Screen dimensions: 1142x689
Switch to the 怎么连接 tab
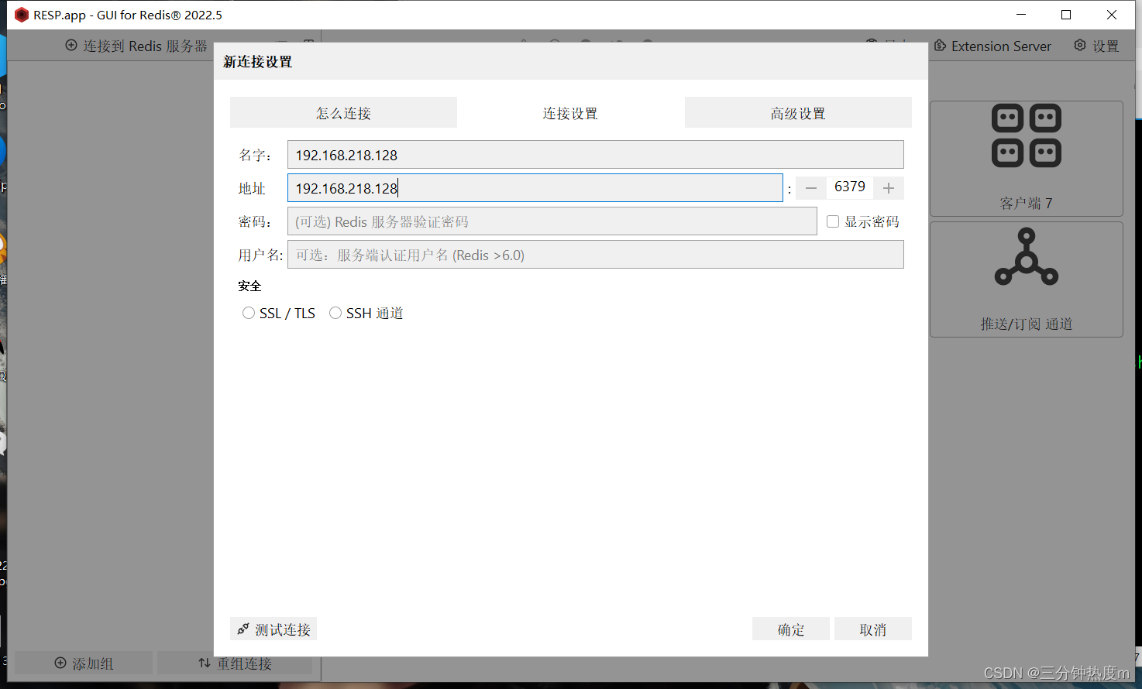click(x=343, y=113)
